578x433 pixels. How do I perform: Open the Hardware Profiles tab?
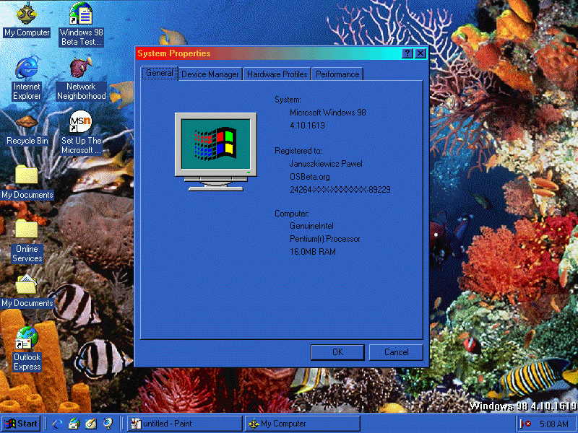pyautogui.click(x=277, y=74)
